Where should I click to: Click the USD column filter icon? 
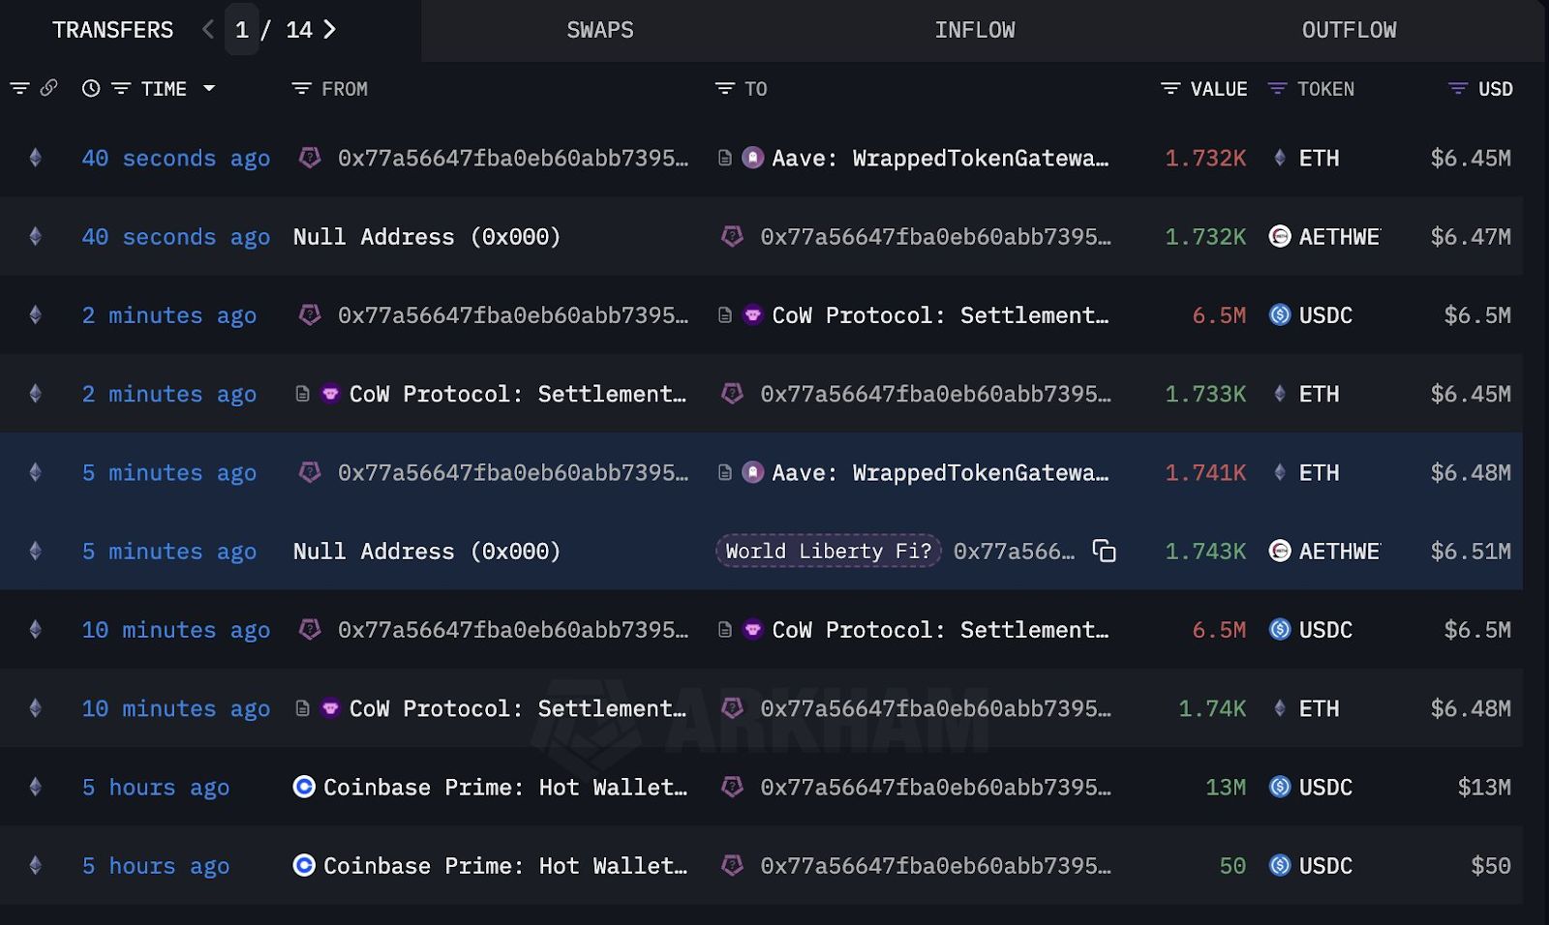(x=1458, y=89)
